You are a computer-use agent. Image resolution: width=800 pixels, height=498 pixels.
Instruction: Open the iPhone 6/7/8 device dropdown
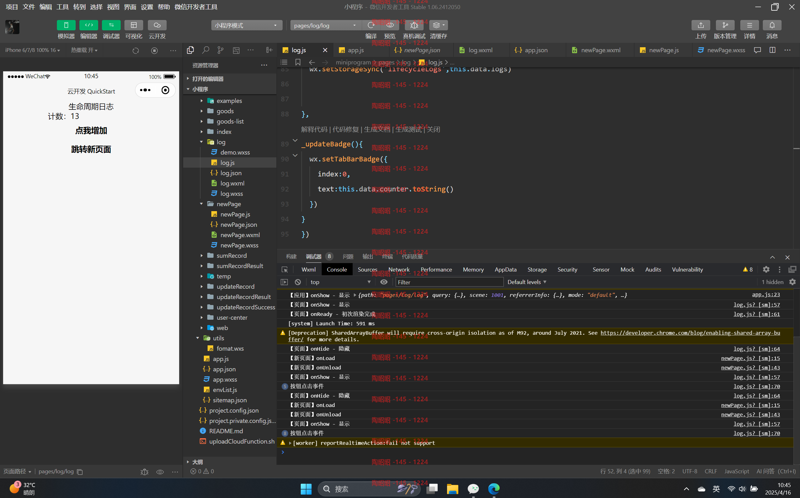(33, 50)
